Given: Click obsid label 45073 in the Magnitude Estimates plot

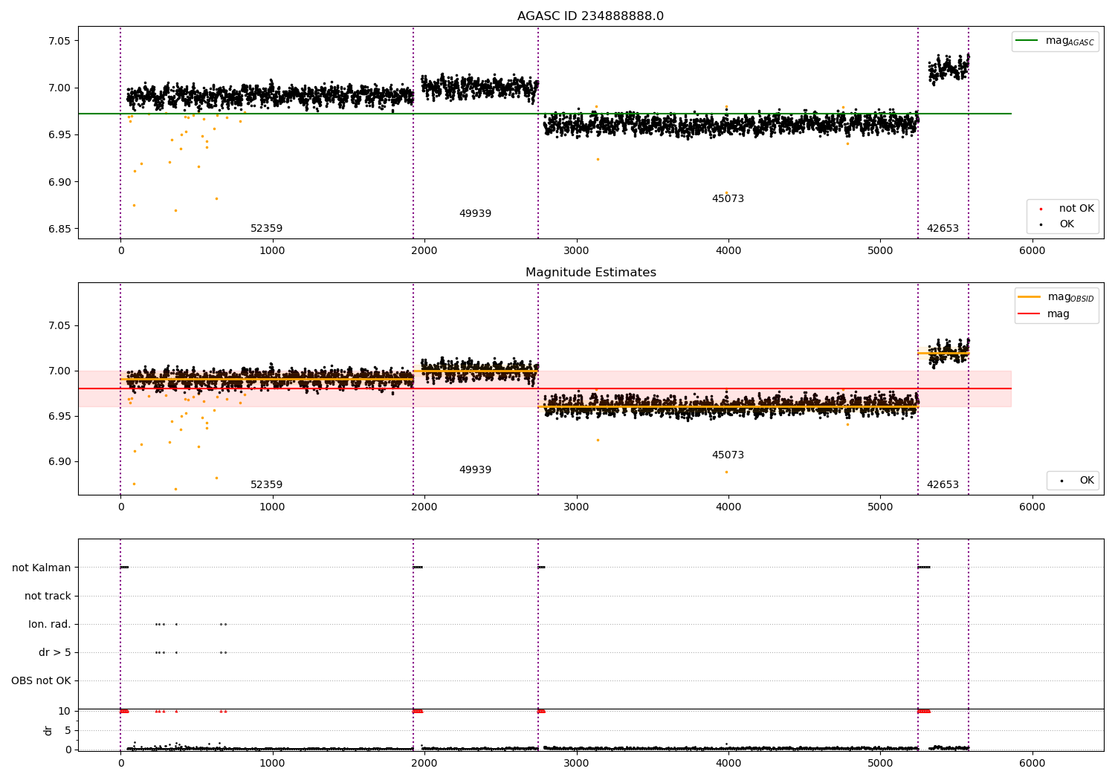Looking at the screenshot, I should tap(728, 455).
